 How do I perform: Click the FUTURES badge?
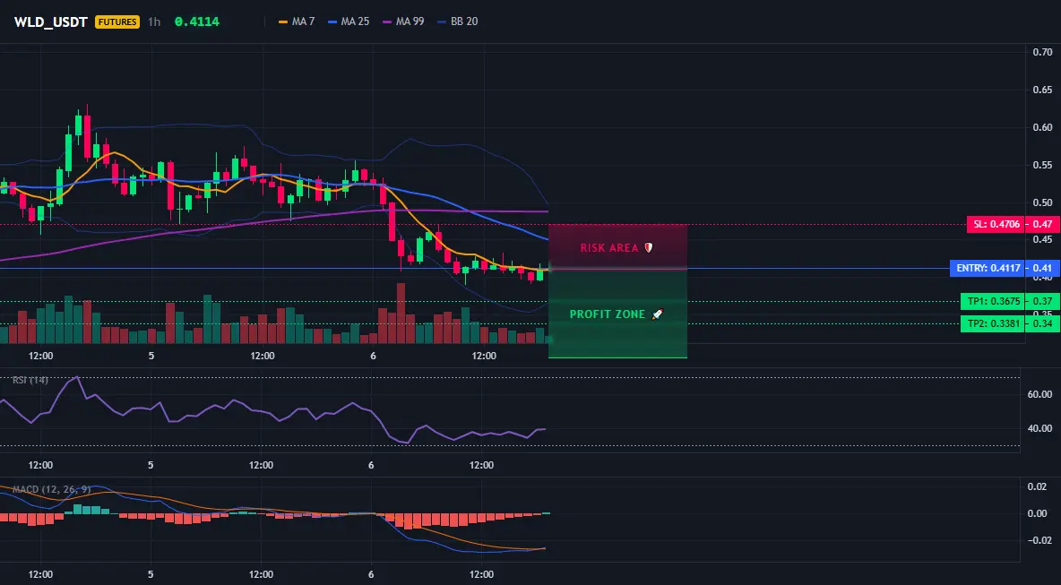(x=117, y=22)
